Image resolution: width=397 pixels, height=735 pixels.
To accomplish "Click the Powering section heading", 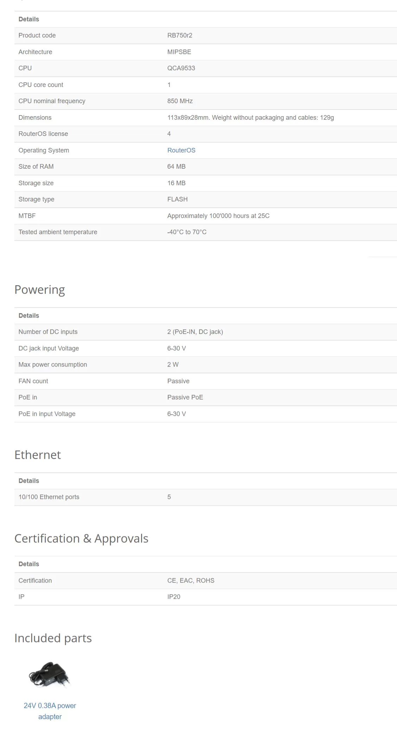I will 40,290.
